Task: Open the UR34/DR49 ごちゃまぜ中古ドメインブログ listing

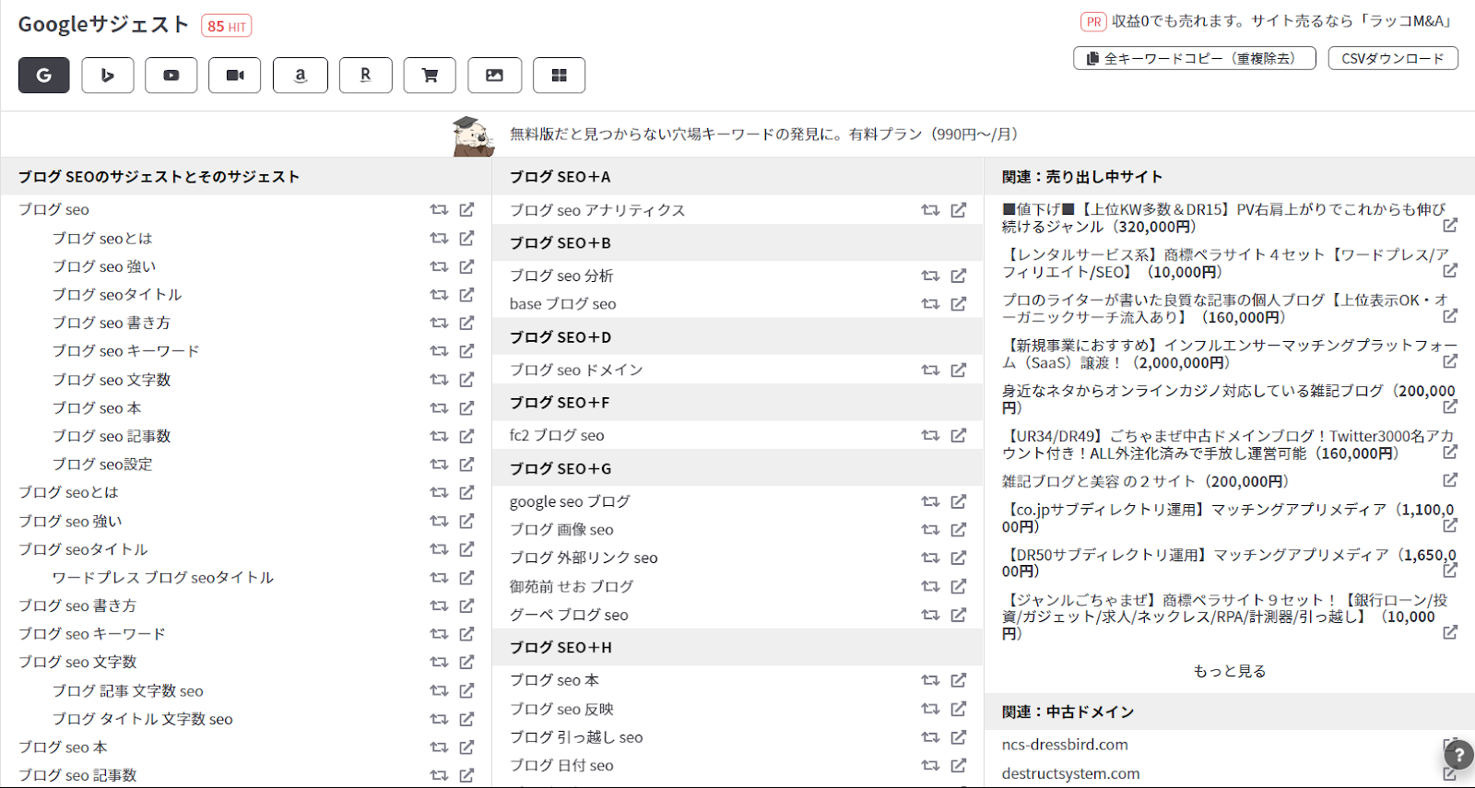Action: pyautogui.click(x=1228, y=444)
